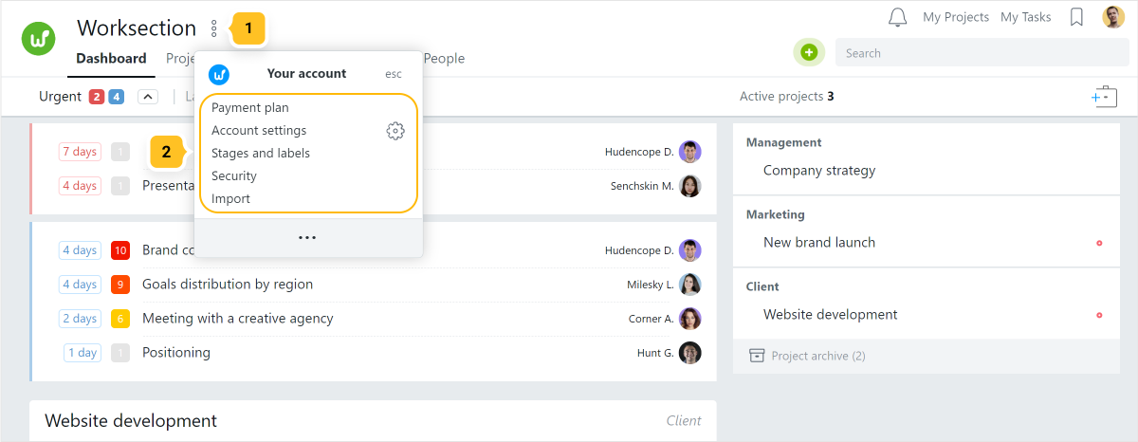
Task: Click red urgent count badge 2
Action: point(97,97)
